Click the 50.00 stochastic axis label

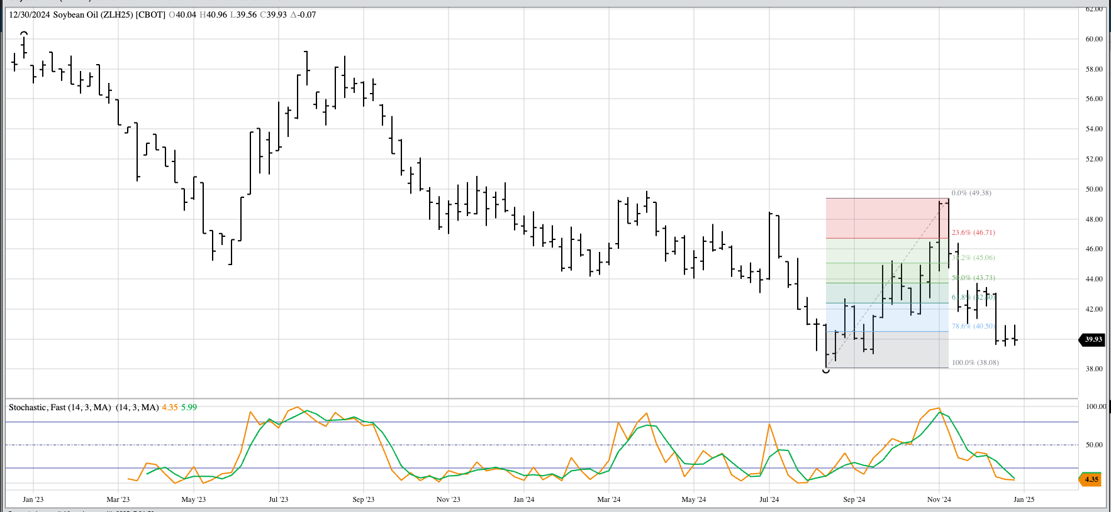point(1094,445)
